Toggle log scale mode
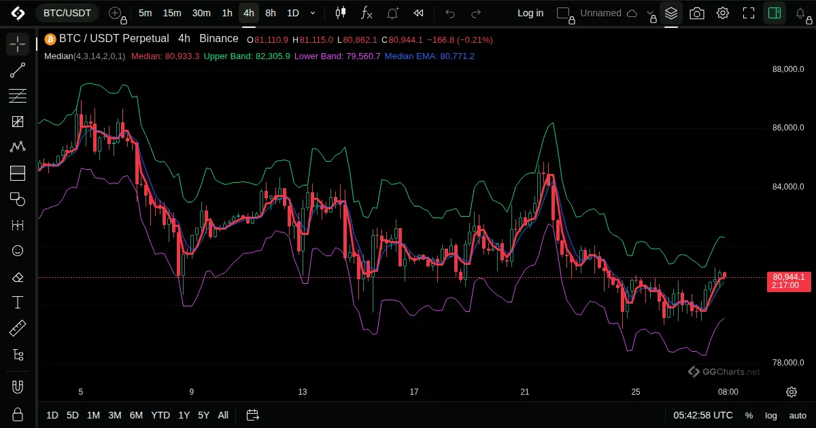Screen dimensions: 816x428 click(771, 415)
